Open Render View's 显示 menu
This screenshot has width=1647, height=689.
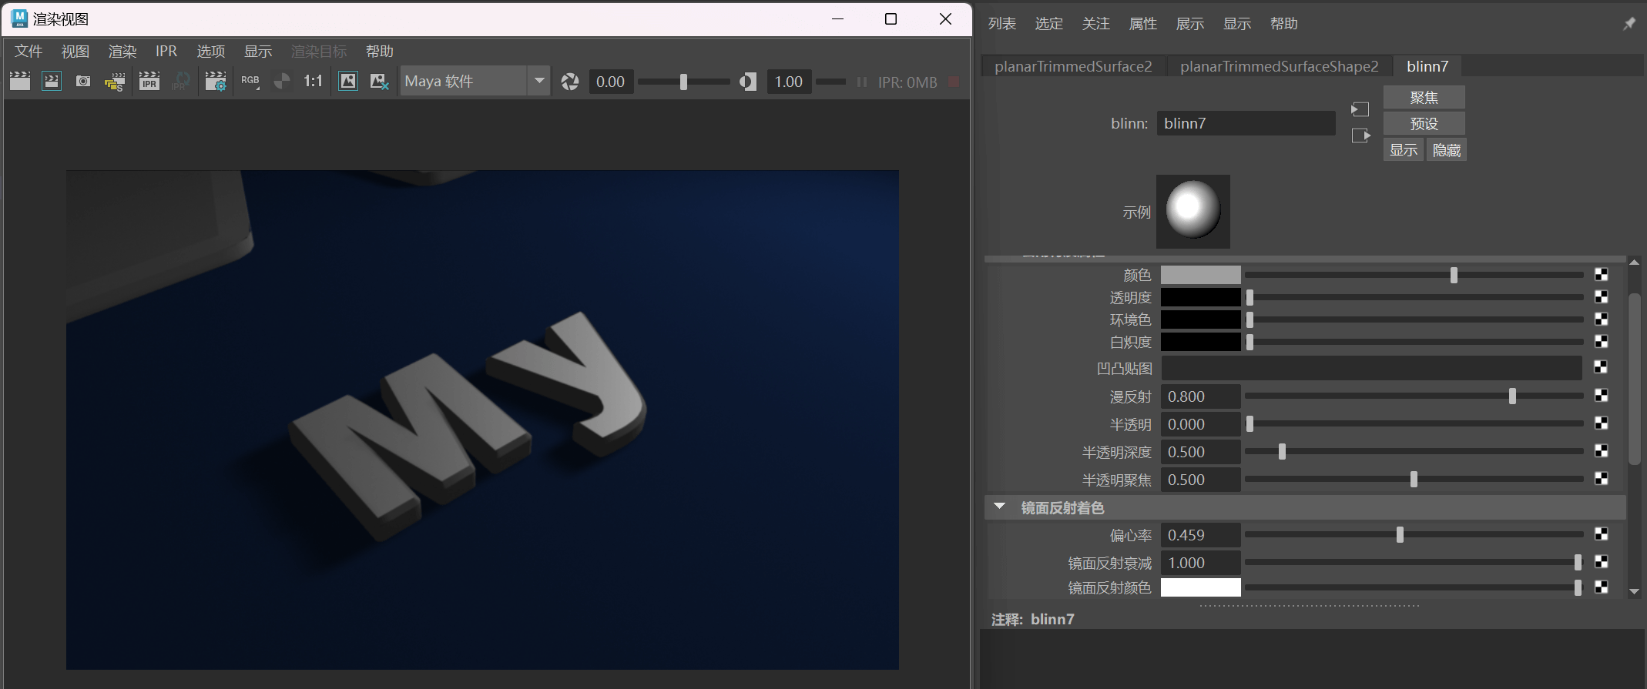(258, 52)
